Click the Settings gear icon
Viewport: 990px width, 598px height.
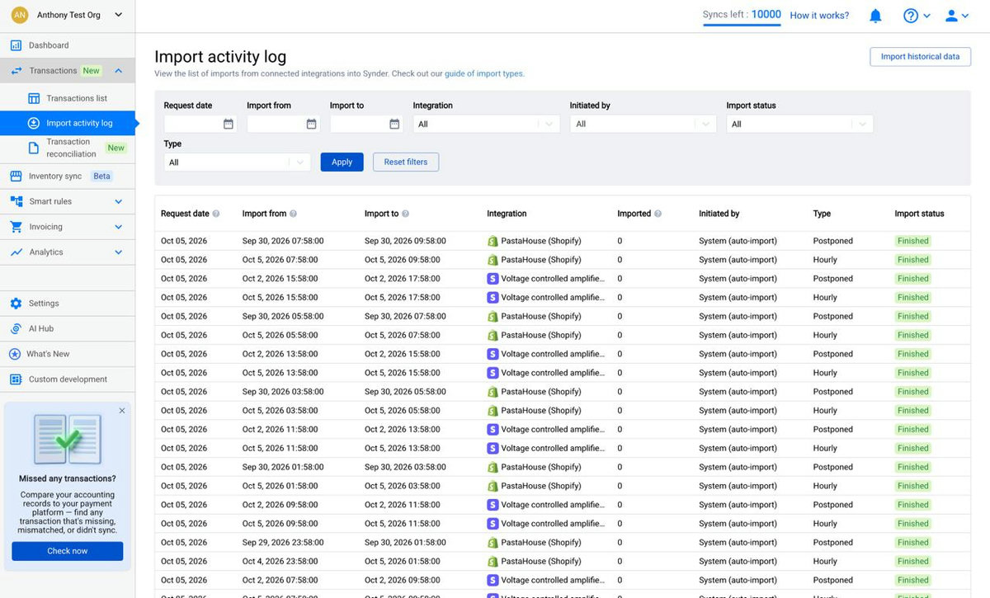(16, 304)
